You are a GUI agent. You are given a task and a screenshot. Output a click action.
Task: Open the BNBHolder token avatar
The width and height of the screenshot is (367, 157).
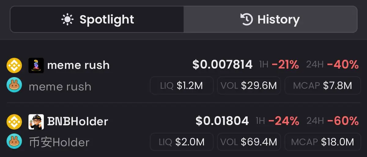point(36,122)
